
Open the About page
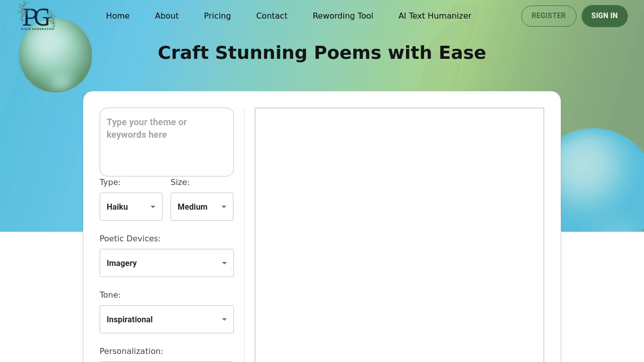(x=167, y=16)
